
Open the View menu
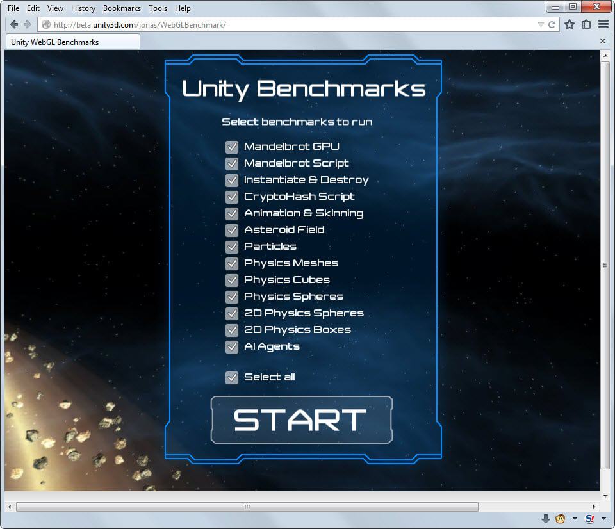click(55, 8)
